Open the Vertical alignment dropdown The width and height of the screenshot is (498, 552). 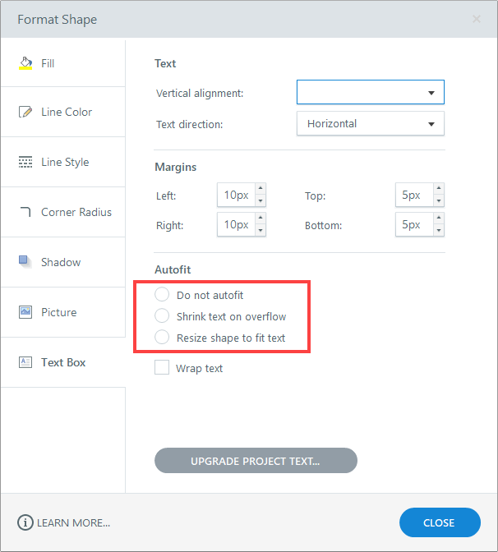370,93
